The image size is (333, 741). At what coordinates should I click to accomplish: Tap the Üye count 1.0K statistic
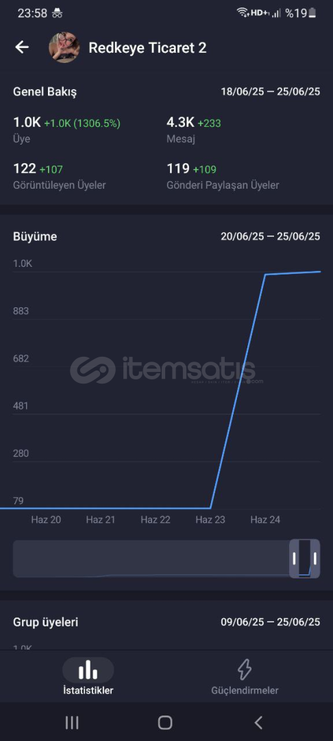click(27, 123)
